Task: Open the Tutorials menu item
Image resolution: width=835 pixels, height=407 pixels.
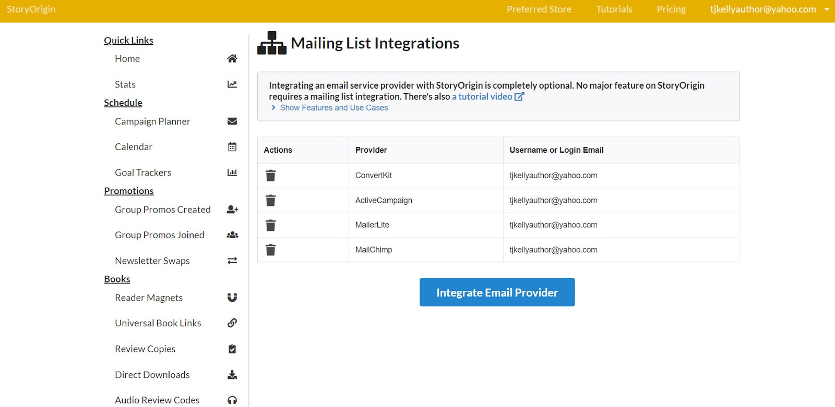Action: coord(614,9)
